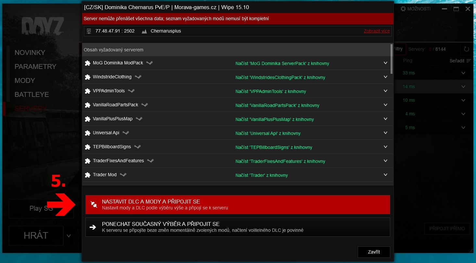The height and width of the screenshot is (263, 476).
Task: Expand the MoG Dominika ModPack row
Action: point(386,63)
